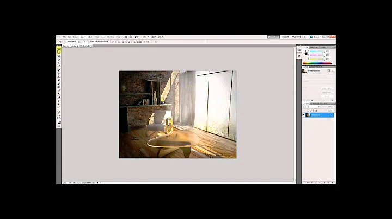This screenshot has height=219, width=392.
Task: Select the Essentials workspace button
Action: [273, 37]
